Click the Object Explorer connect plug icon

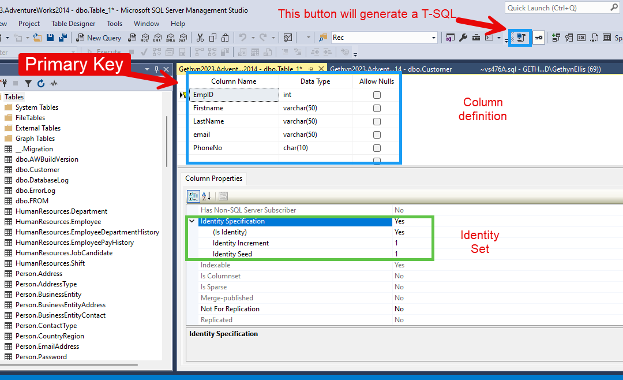[x=4, y=84]
